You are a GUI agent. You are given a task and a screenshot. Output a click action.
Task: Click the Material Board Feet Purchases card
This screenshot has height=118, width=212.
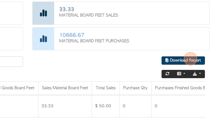121,39
